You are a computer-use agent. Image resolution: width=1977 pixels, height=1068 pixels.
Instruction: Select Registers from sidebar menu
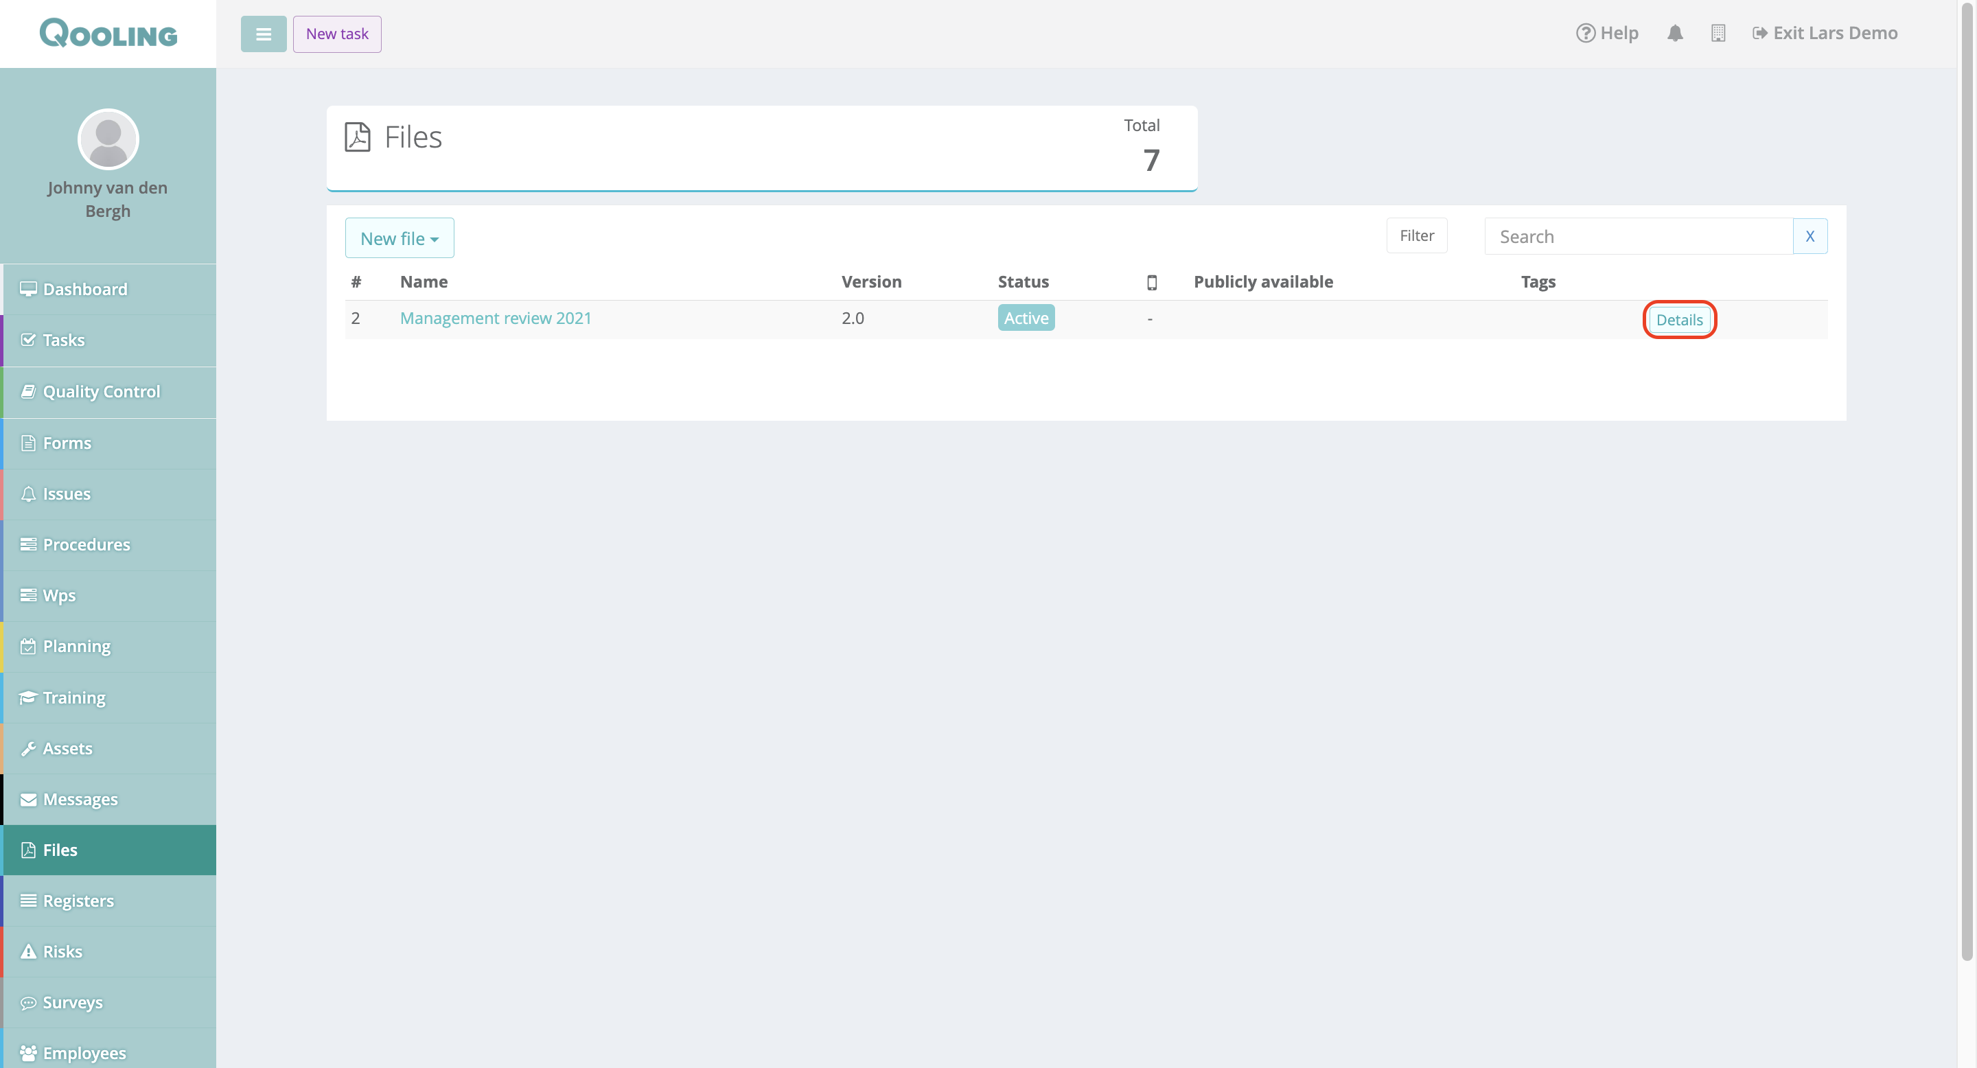78,901
